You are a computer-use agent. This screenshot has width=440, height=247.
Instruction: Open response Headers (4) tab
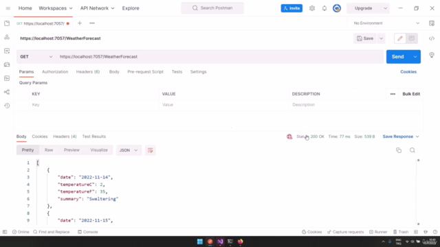65,137
